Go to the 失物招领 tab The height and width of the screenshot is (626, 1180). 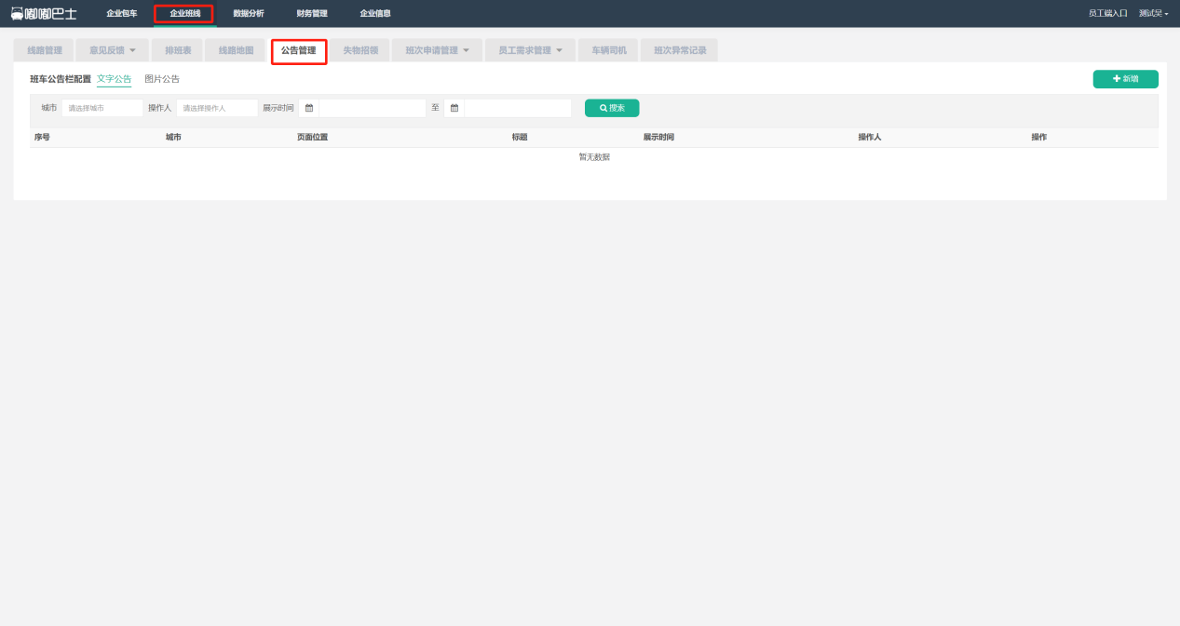360,50
